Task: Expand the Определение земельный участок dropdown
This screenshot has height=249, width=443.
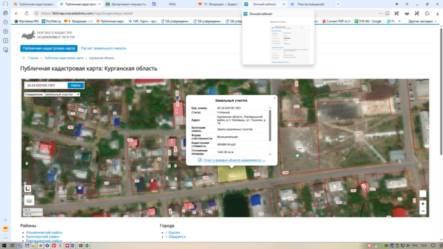Action: point(62,94)
